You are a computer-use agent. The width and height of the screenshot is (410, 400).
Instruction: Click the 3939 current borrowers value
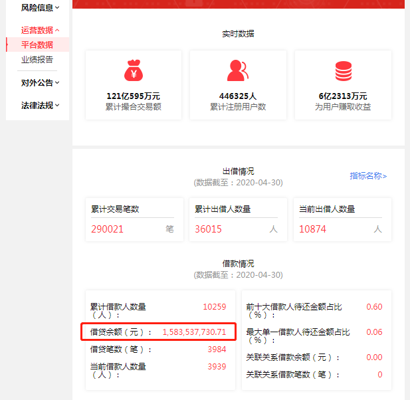point(217,367)
